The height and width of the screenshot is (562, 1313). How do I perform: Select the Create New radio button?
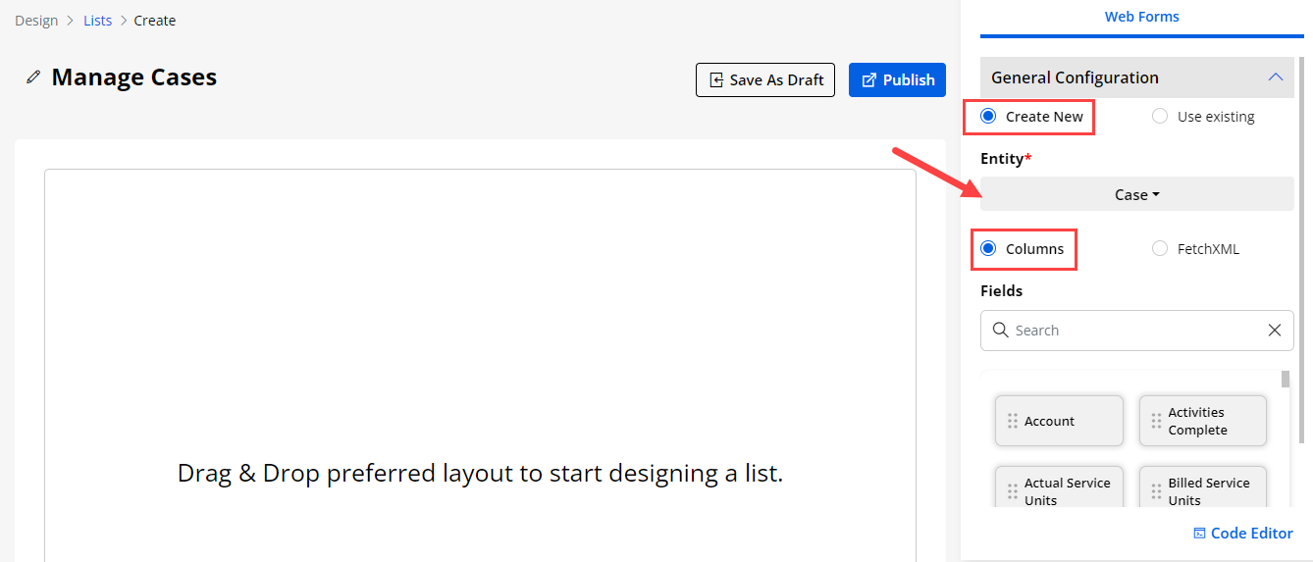point(988,117)
